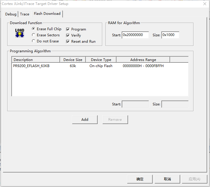The height and width of the screenshot is (187, 210).
Task: Select the Flash Download tab
Action: tap(47, 14)
